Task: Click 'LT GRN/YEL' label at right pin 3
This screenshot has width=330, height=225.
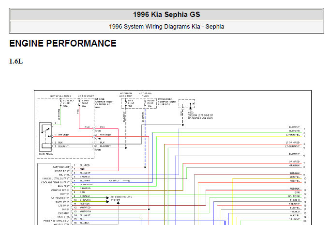Action: tap(293, 135)
